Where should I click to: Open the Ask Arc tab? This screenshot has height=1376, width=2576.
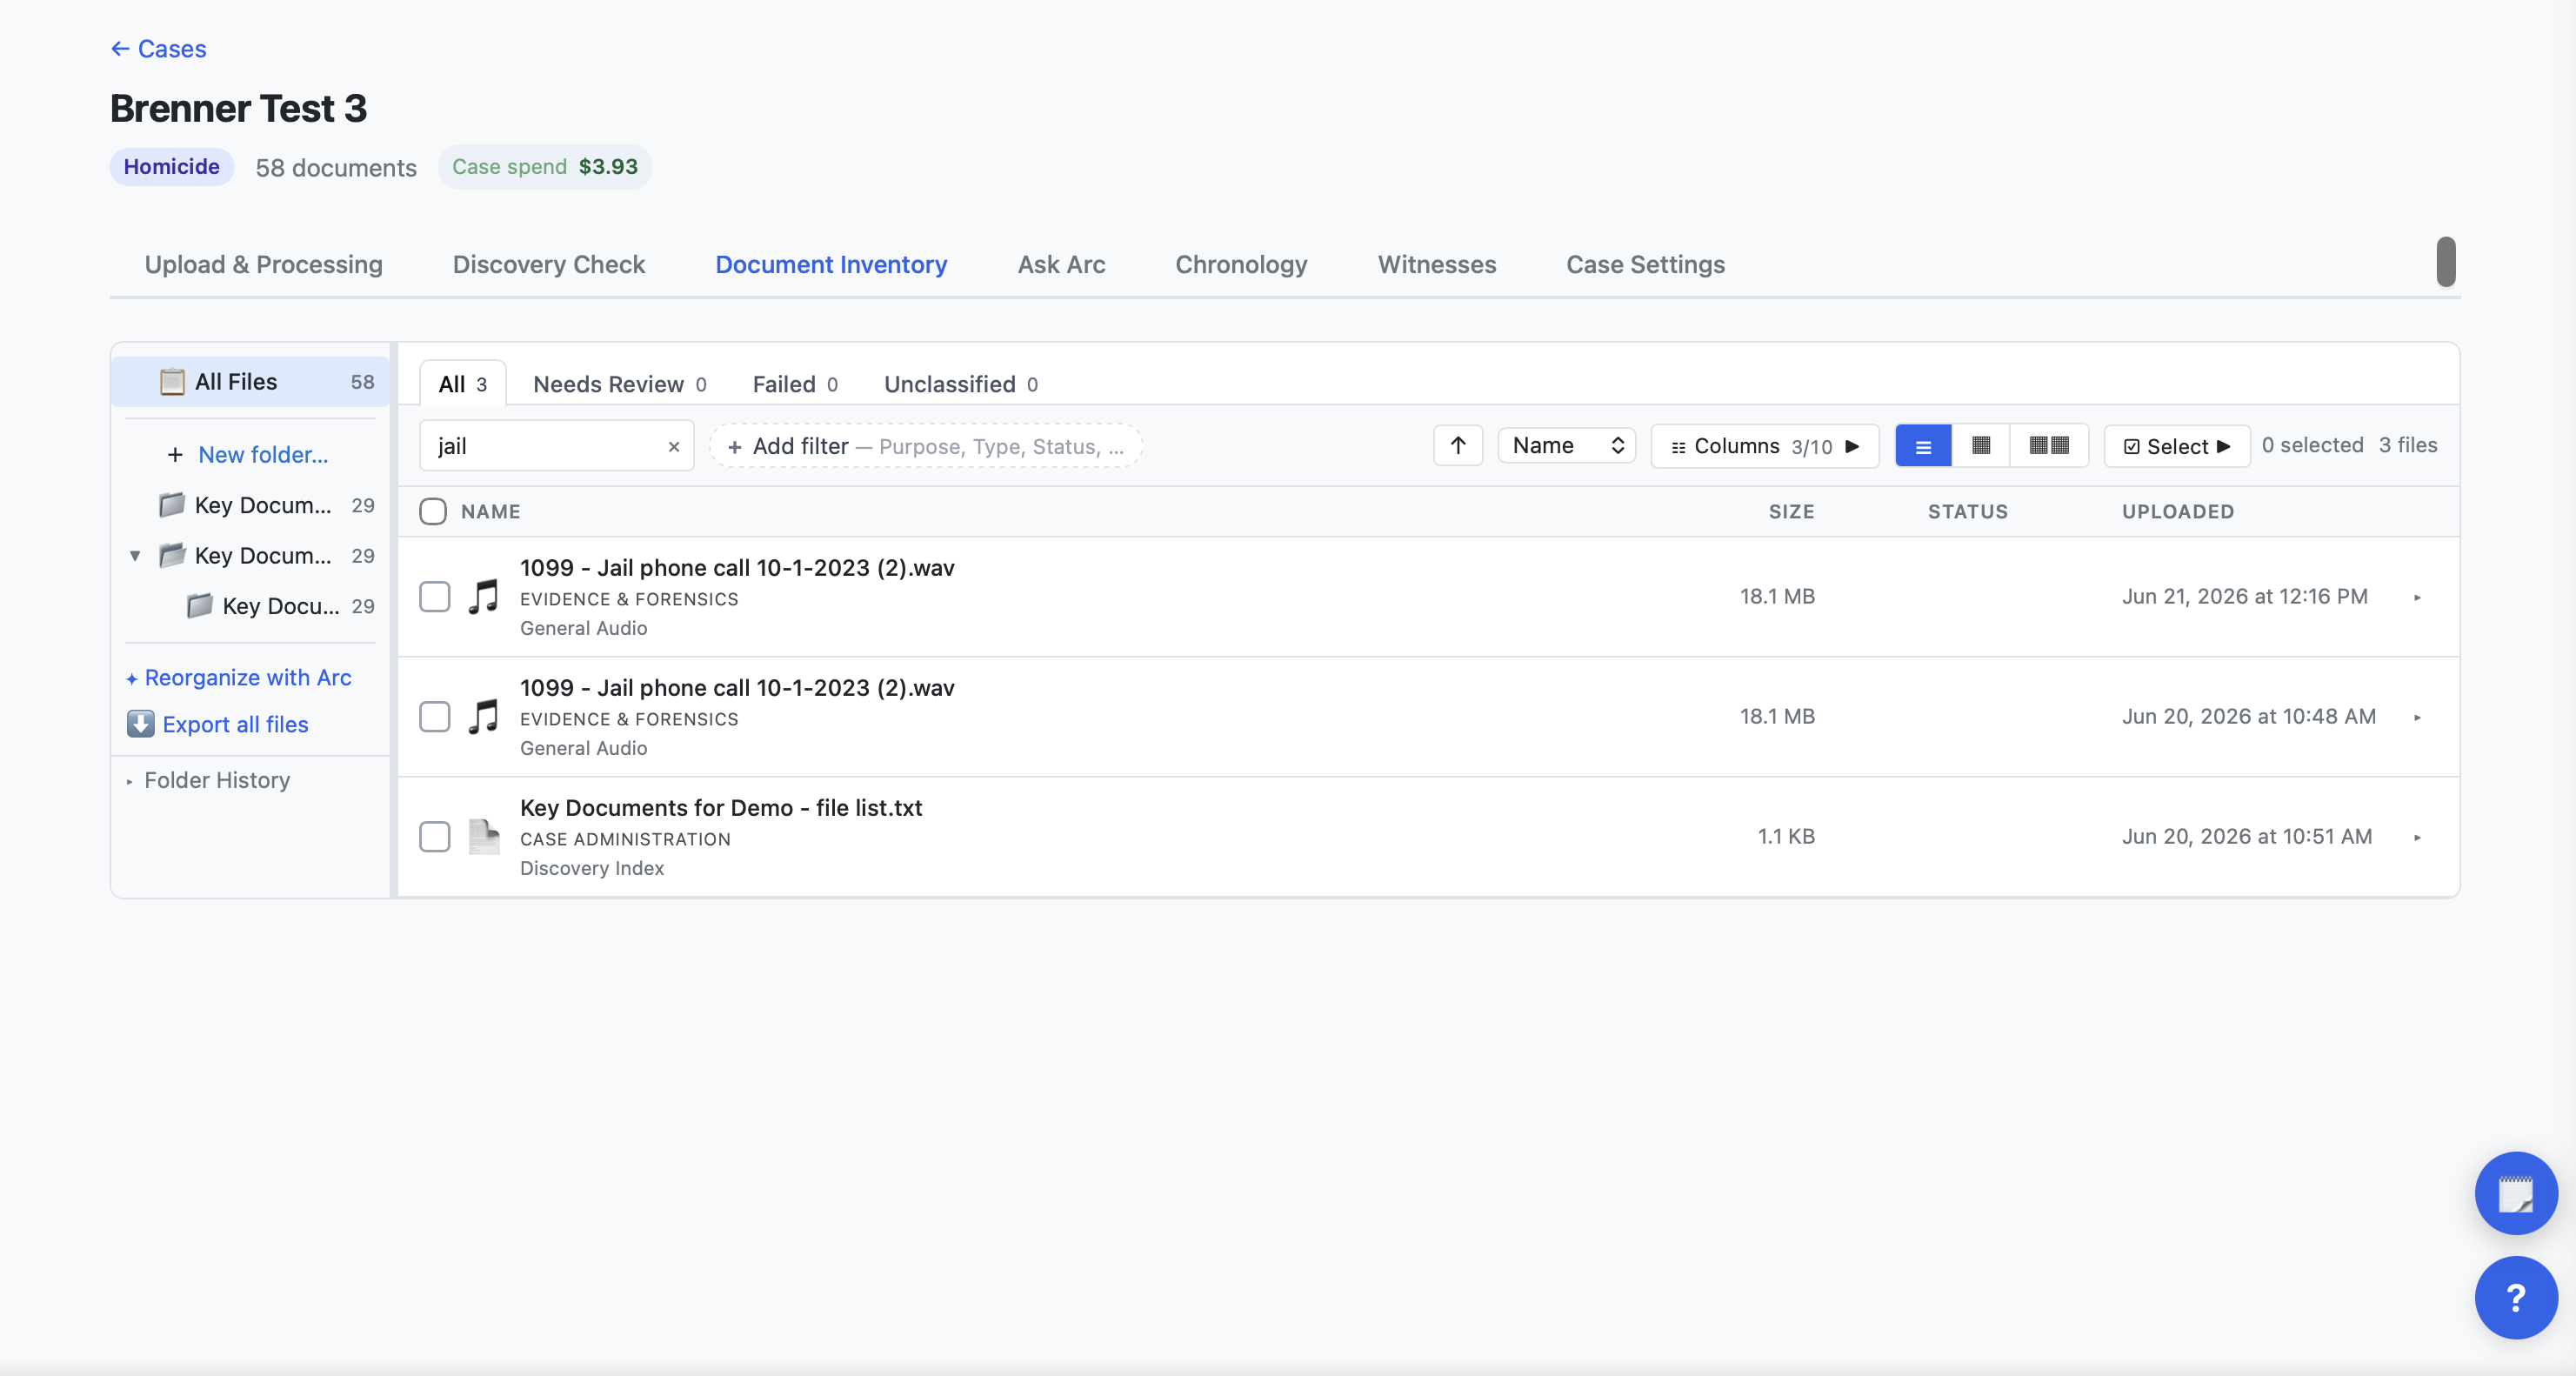[x=1060, y=264]
